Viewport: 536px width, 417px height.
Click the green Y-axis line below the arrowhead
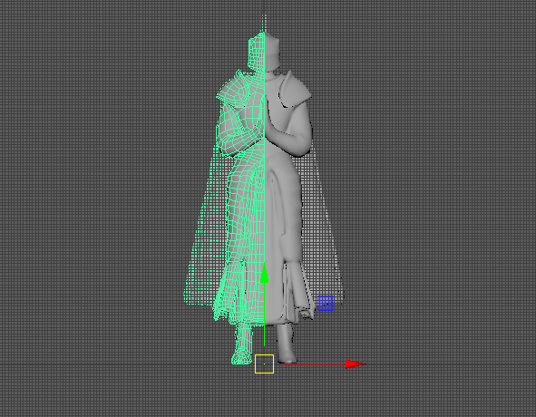tap(264, 315)
